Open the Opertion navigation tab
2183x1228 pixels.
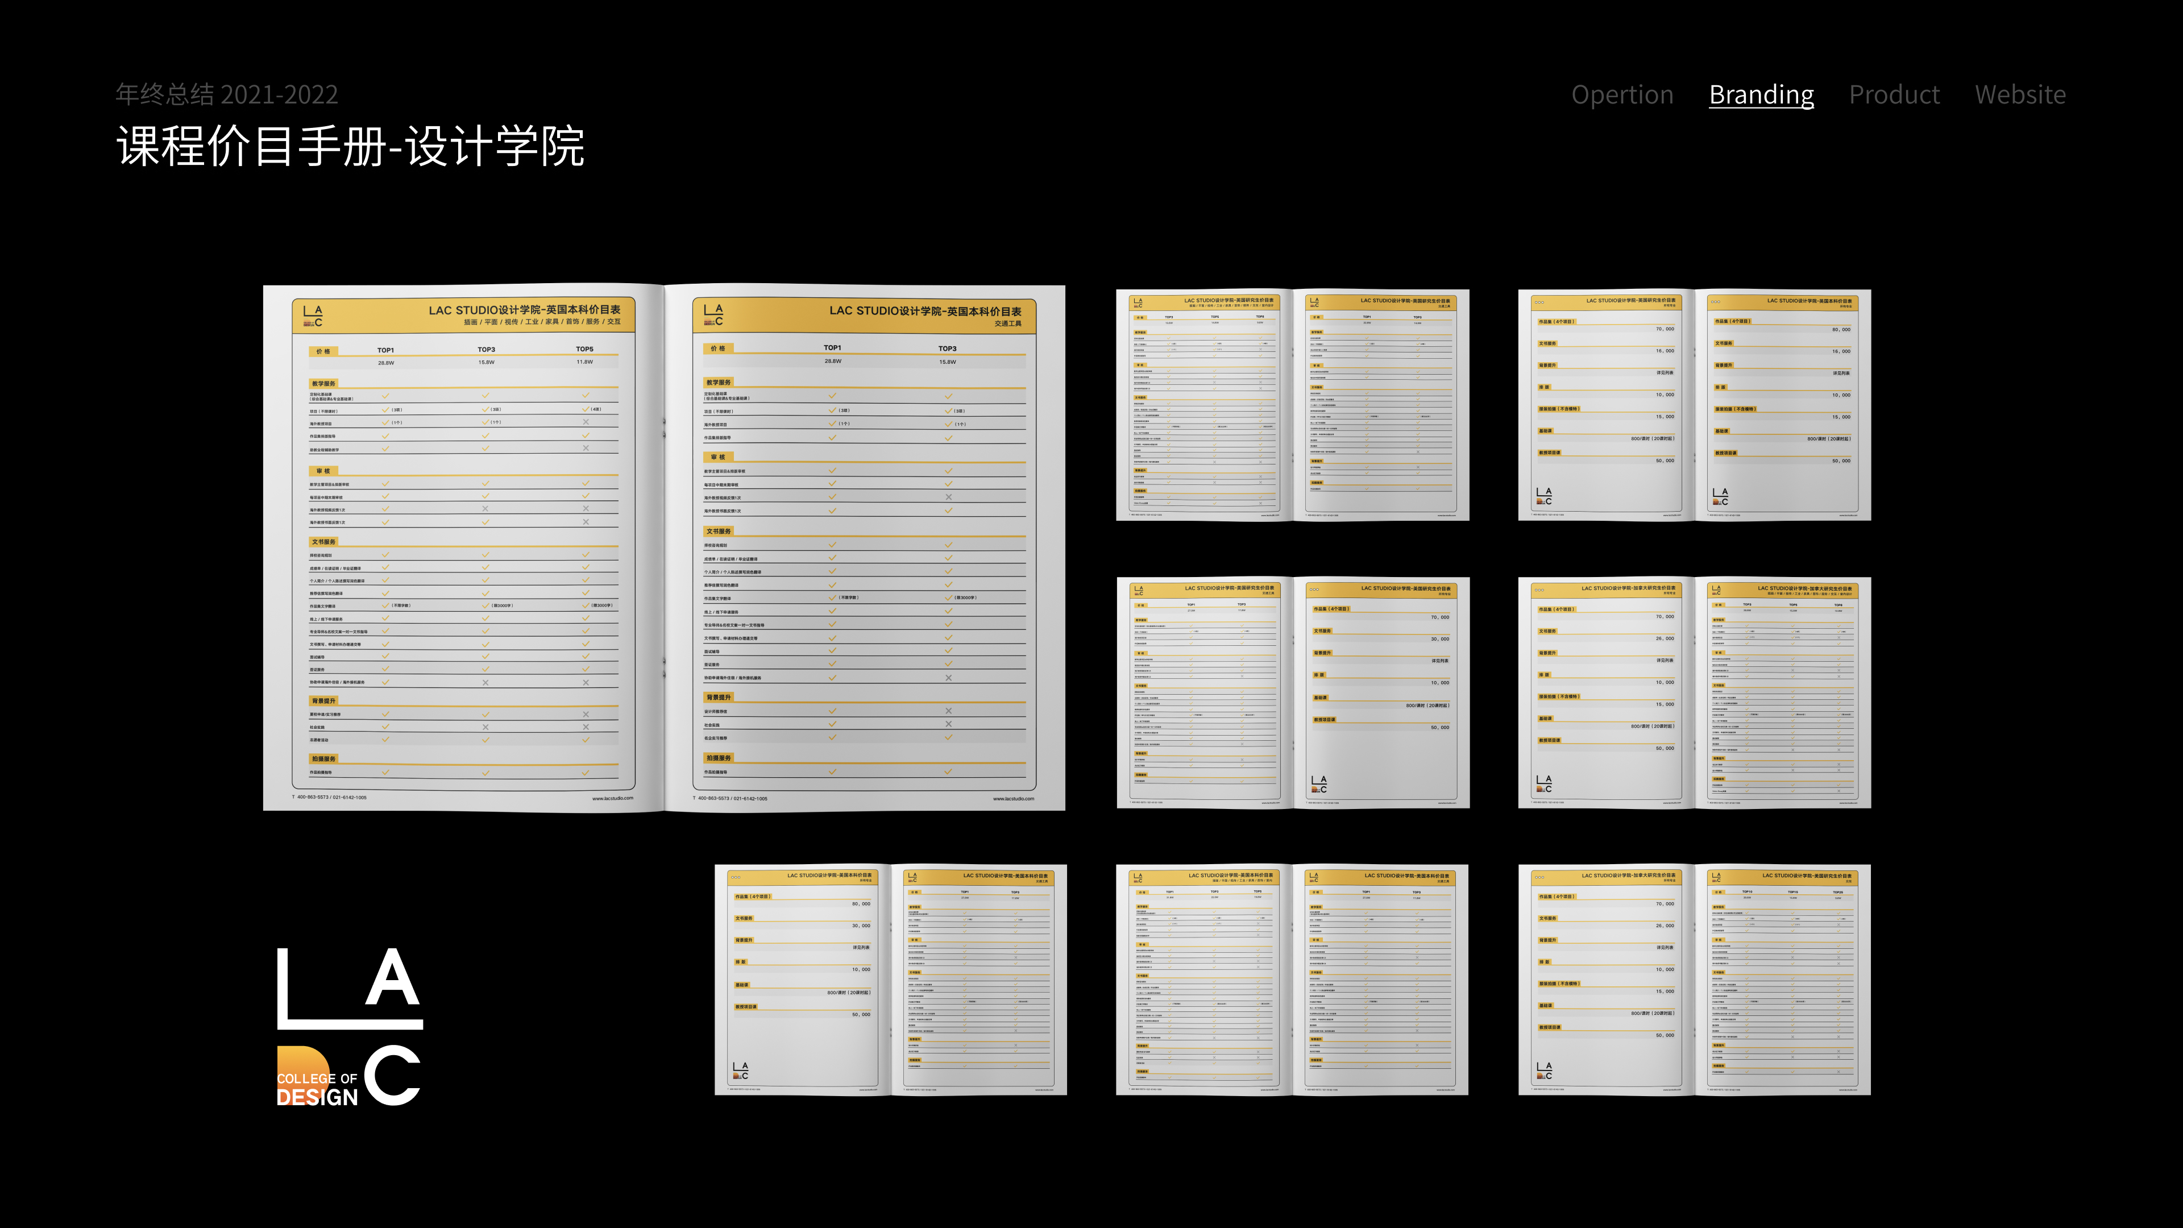1622,94
